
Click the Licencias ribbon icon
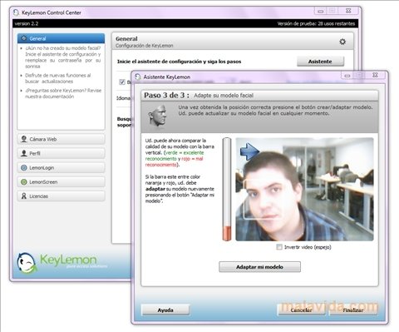(24, 196)
